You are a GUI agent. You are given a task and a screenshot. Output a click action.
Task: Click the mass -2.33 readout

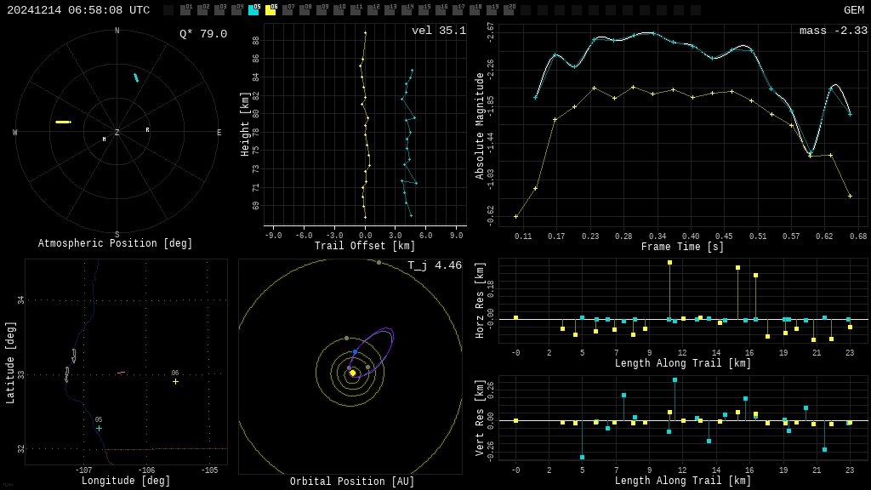click(x=833, y=31)
